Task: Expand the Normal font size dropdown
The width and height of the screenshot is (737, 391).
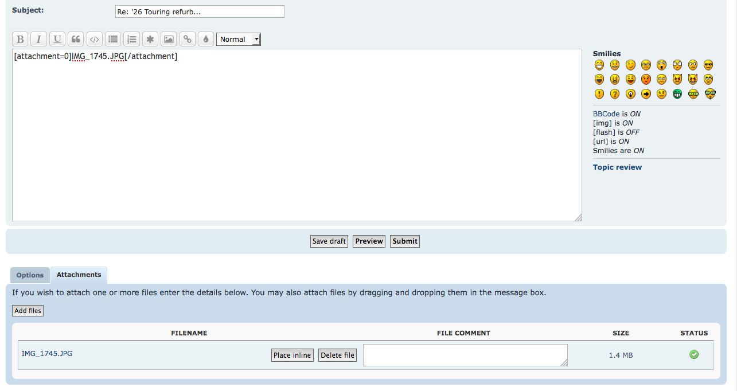Action: coord(239,39)
